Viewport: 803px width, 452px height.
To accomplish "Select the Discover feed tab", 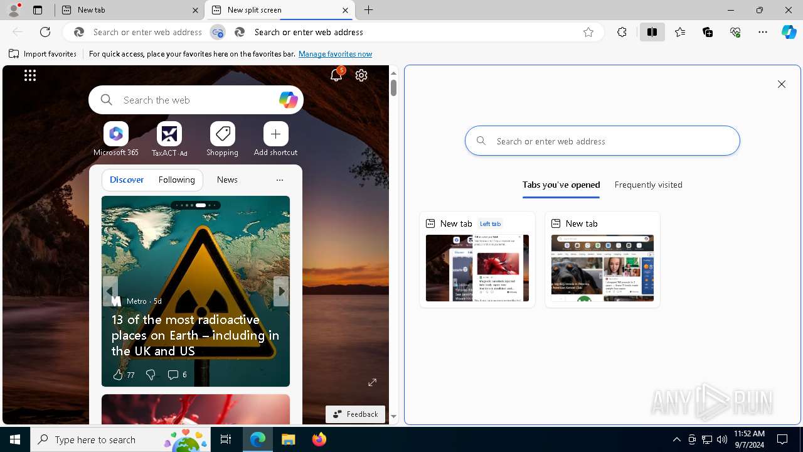I will (127, 180).
